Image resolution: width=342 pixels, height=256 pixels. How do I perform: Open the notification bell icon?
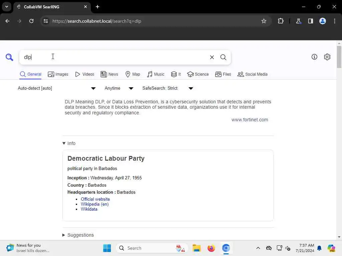tap(319, 248)
